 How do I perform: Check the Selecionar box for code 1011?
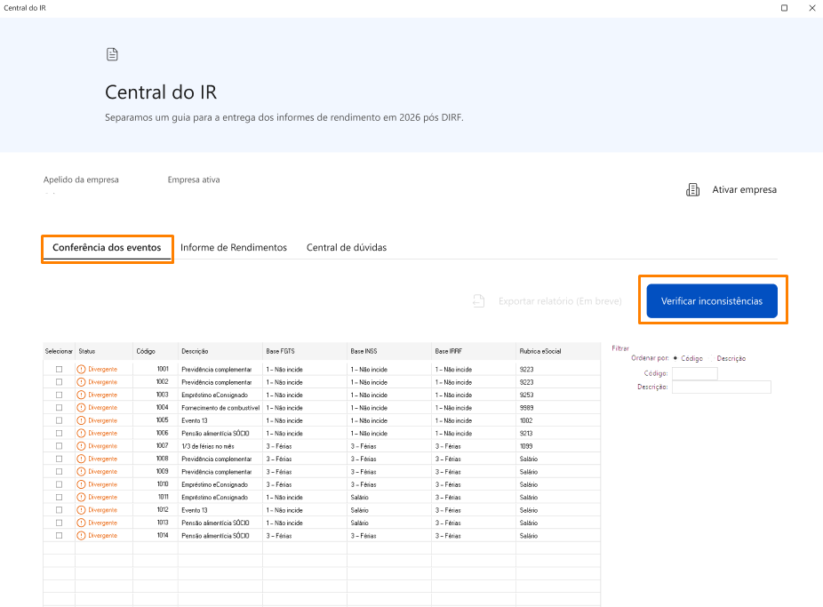(x=59, y=498)
